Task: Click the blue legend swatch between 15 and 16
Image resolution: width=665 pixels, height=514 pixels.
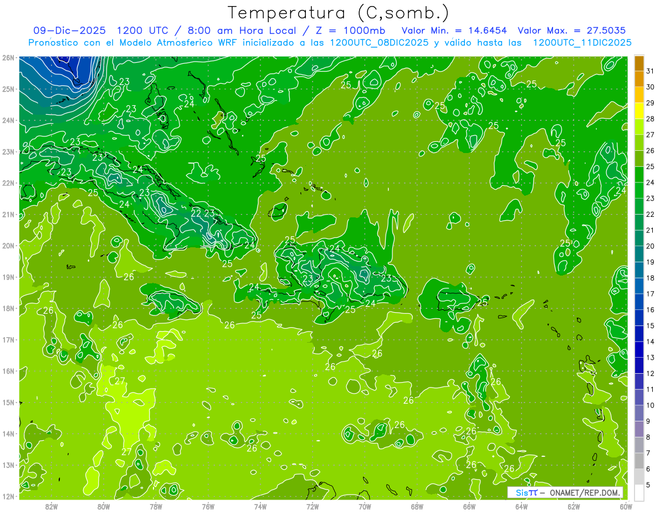Action: [x=640, y=318]
